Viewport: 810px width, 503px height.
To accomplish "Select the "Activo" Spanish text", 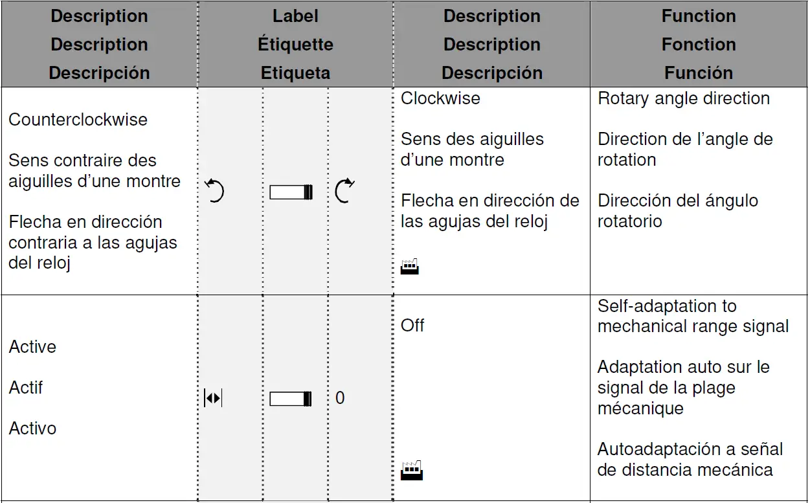I will tap(32, 429).
